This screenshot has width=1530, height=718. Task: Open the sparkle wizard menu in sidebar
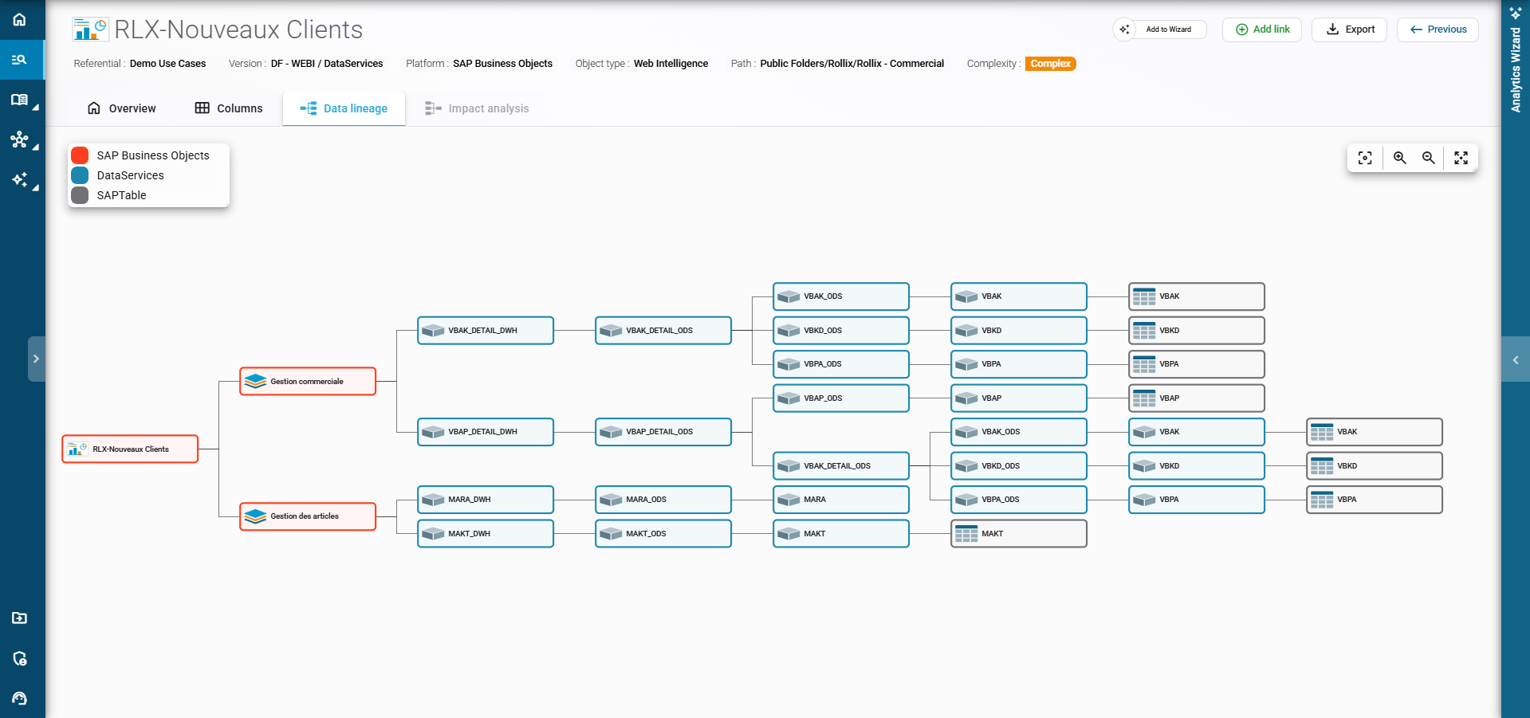point(20,180)
